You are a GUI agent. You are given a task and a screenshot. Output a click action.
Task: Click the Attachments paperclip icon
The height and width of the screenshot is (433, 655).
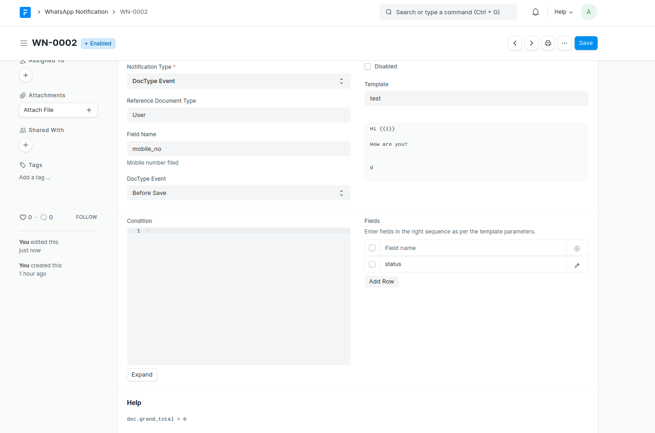pyautogui.click(x=22, y=95)
